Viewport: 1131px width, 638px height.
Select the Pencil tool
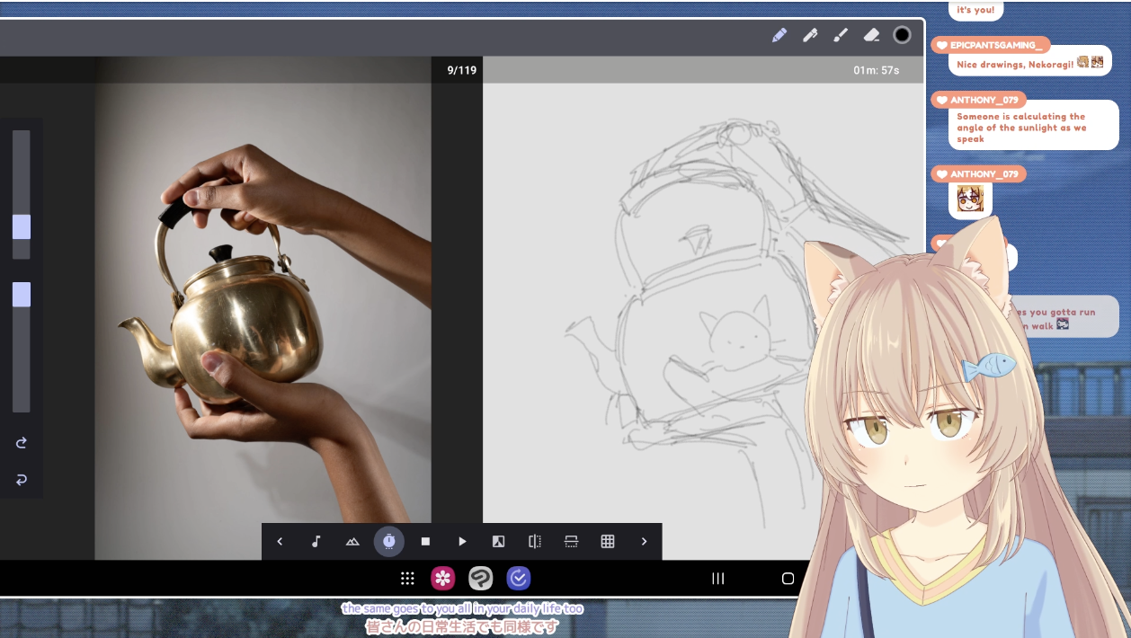click(x=779, y=35)
